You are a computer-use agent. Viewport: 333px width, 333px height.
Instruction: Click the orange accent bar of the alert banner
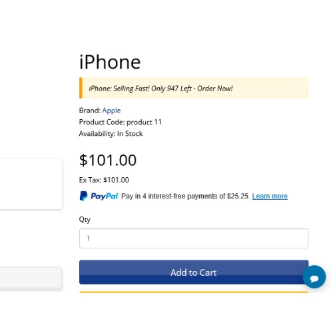pos(81,88)
